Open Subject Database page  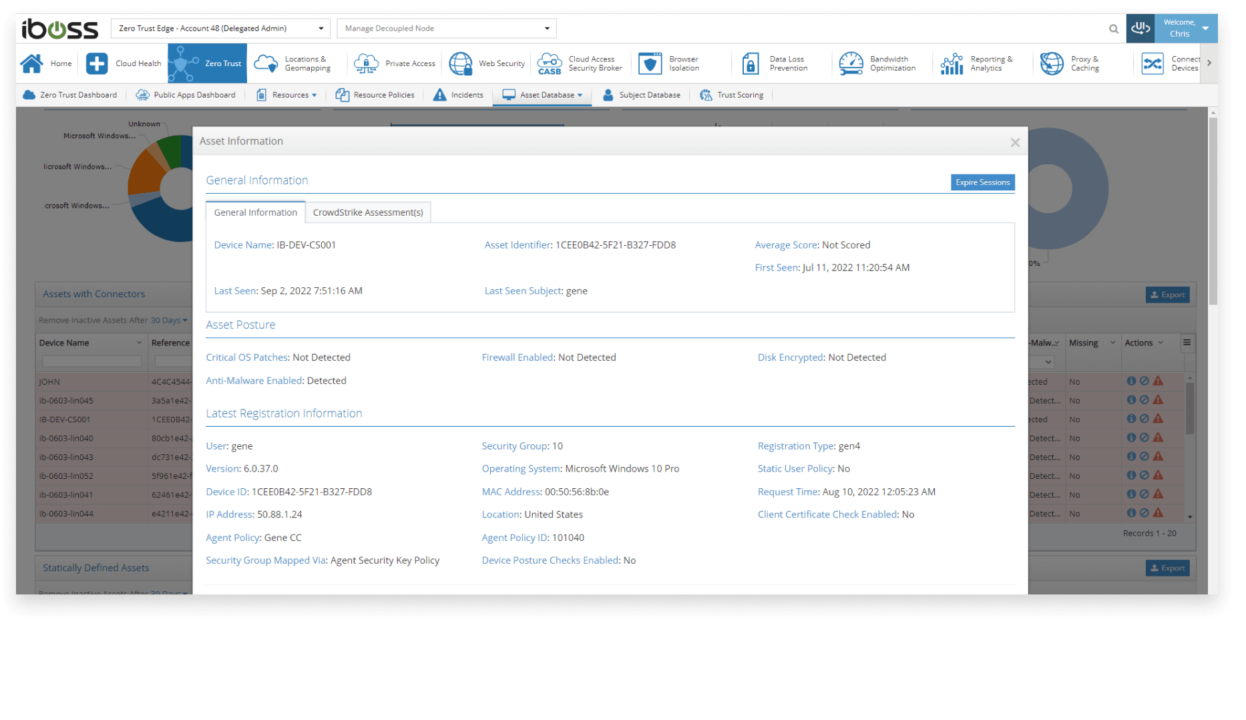641,95
